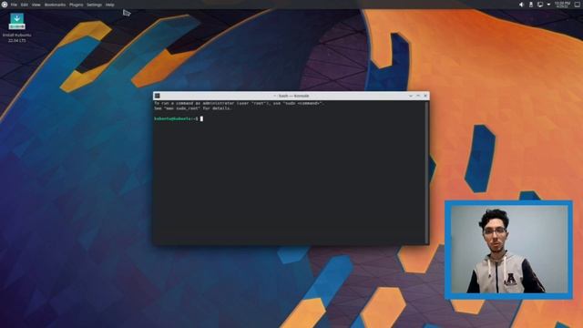Minimize the Konsole terminal window
Image resolution: width=583 pixels, height=328 pixels.
411,96
